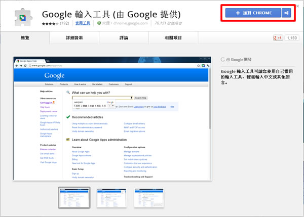Open the 相關項目 tab

(x=173, y=38)
